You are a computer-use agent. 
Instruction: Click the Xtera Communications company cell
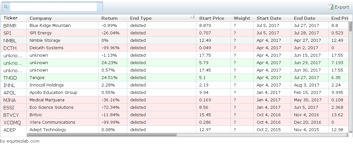click(x=62, y=122)
